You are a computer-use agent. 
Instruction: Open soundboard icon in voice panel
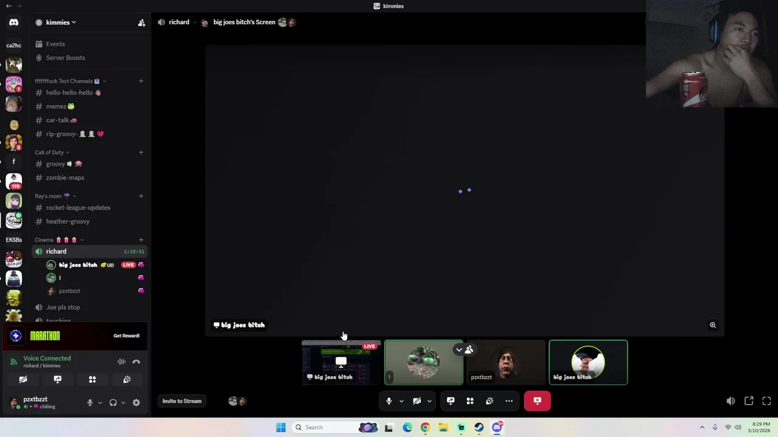(x=127, y=379)
